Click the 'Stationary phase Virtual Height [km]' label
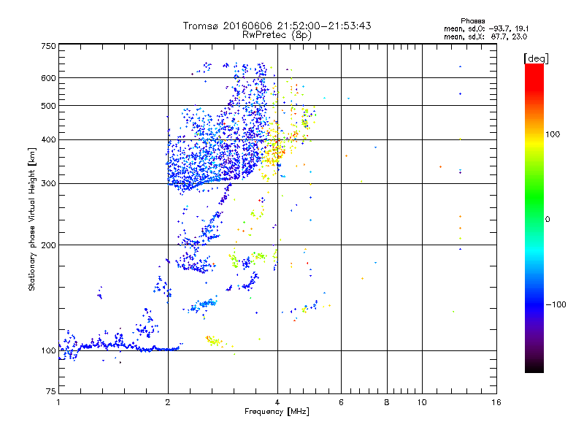The width and height of the screenshot is (584, 438). pos(32,219)
